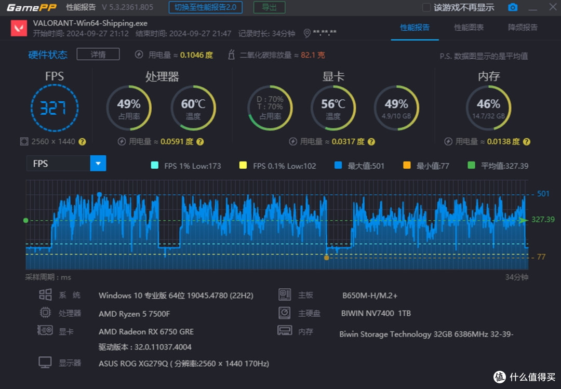Click the cyan FPS 1% Low swatch
Image resolution: width=561 pixels, height=389 pixels.
click(155, 165)
